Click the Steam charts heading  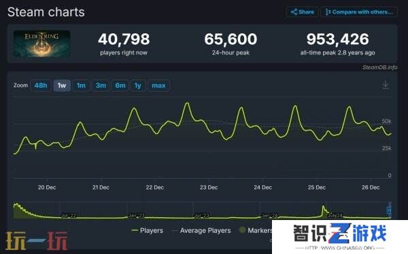[46, 12]
